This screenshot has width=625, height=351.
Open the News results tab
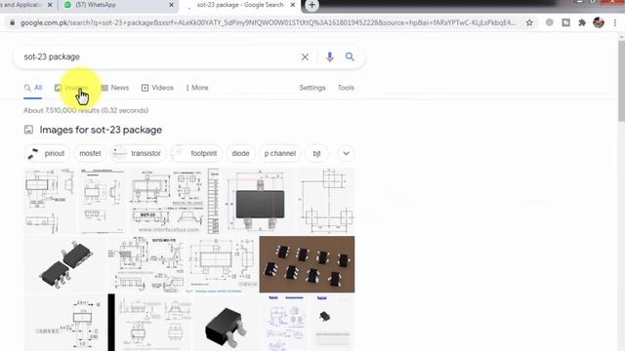115,88
